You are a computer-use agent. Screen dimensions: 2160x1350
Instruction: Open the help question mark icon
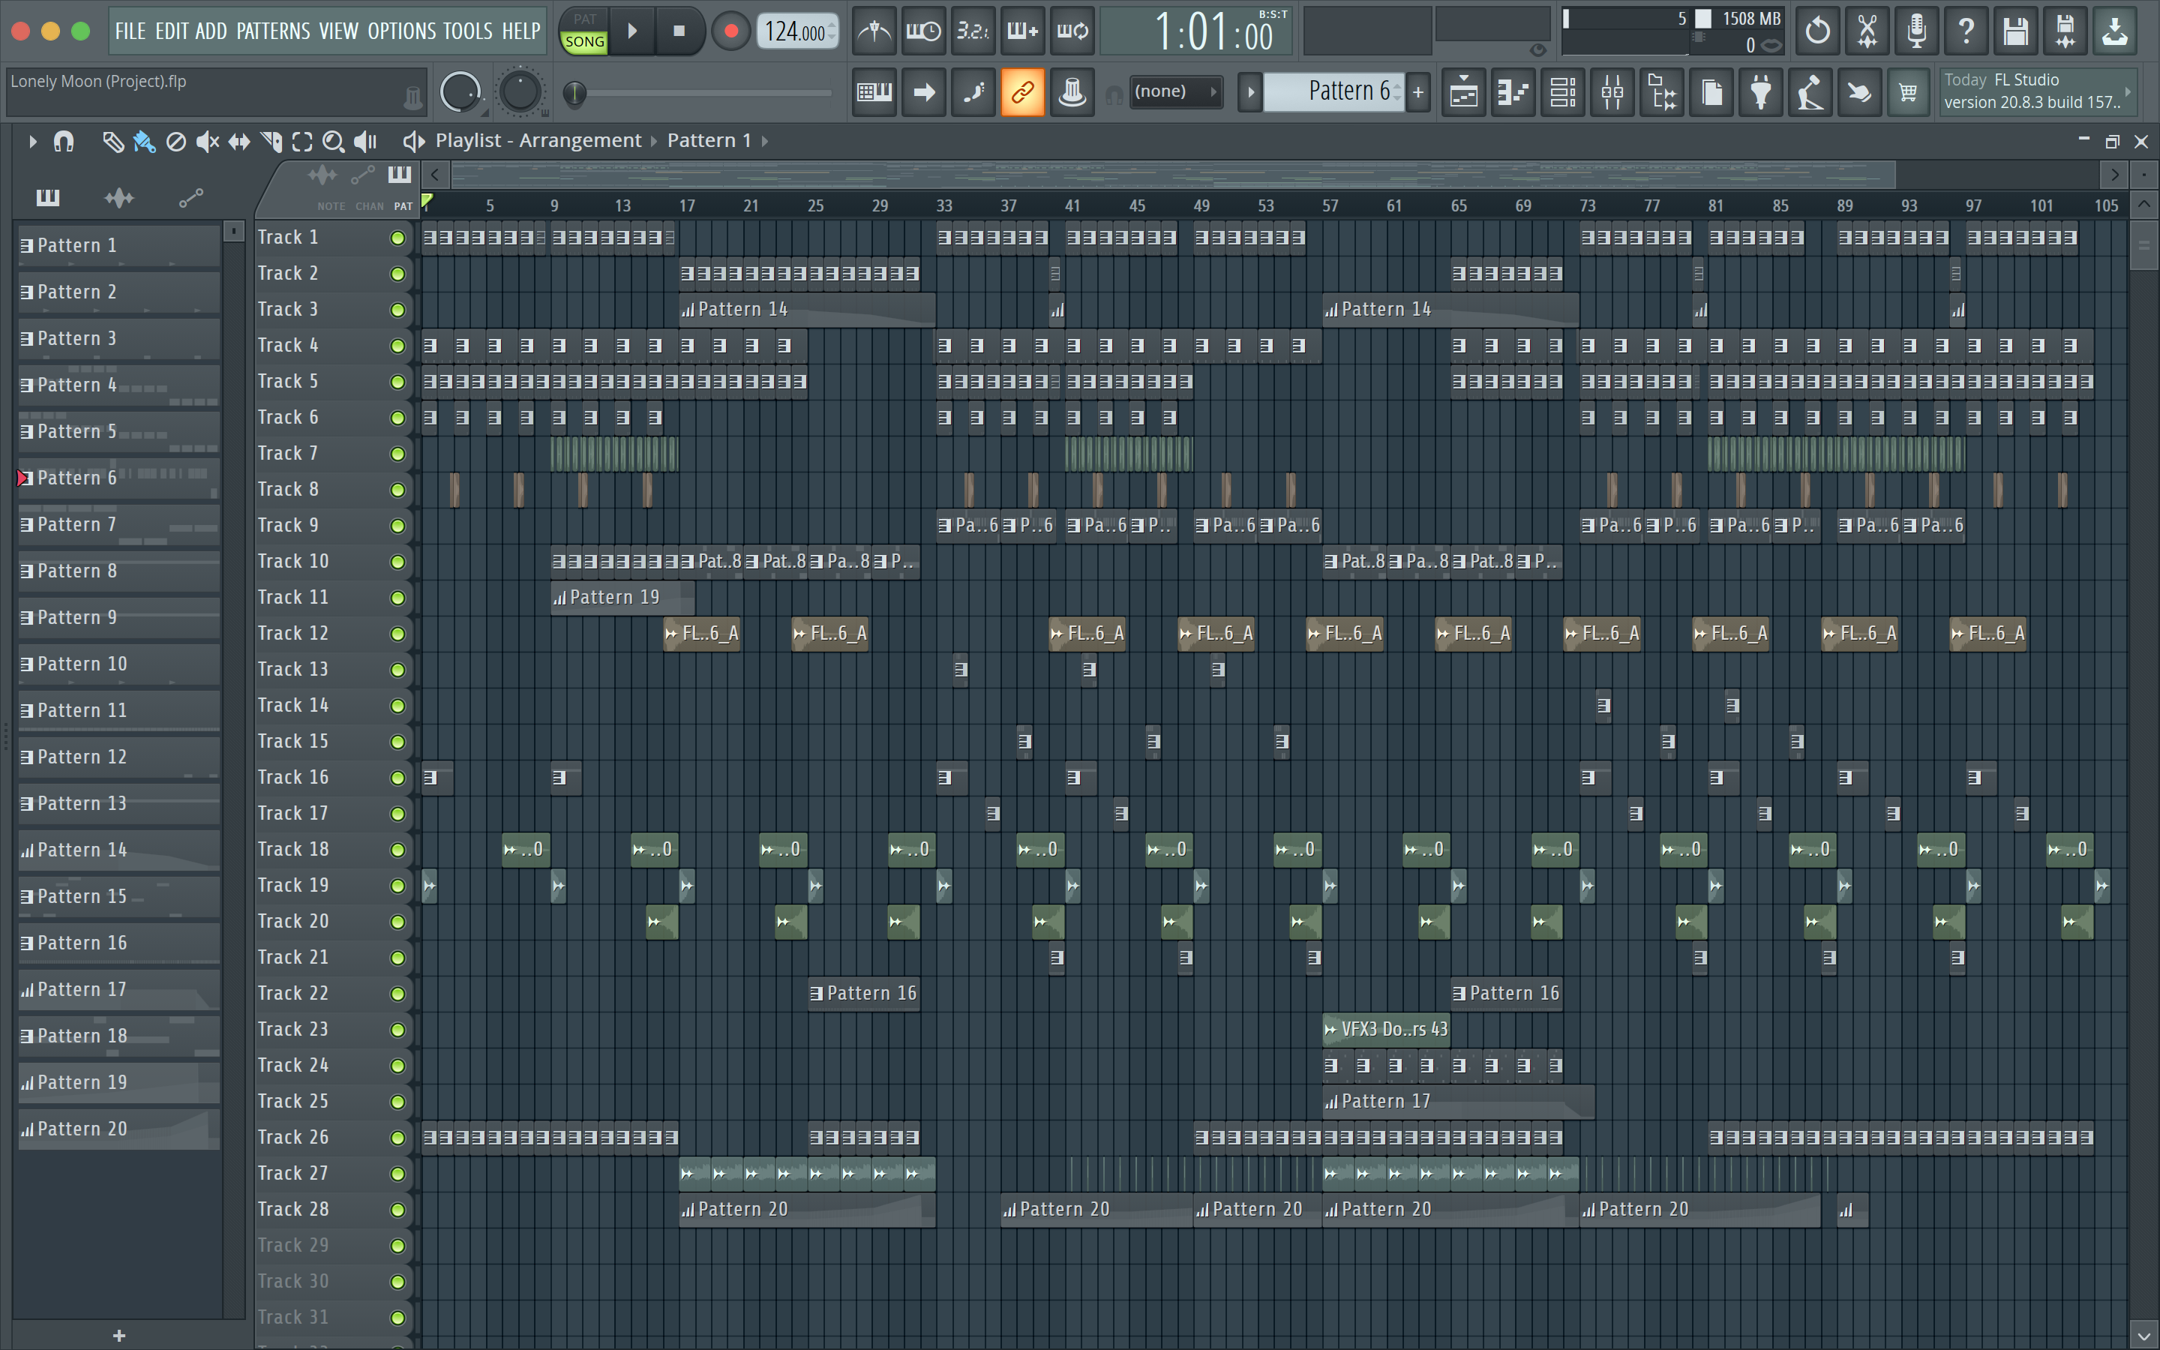[x=1966, y=32]
